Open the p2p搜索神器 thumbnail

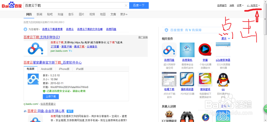(x=223, y=50)
